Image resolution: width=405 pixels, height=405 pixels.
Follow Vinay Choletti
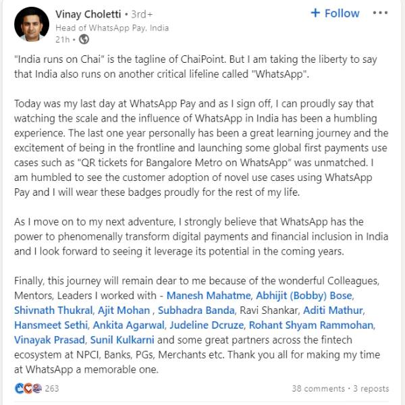tap(335, 13)
